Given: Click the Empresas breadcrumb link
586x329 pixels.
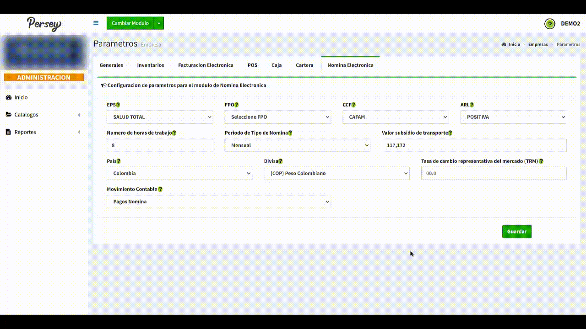Looking at the screenshot, I should (x=537, y=45).
